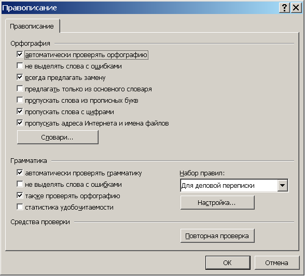Screen dimensions: 305x276
Task: Open grammar Настройка... settings
Action: (x=217, y=203)
